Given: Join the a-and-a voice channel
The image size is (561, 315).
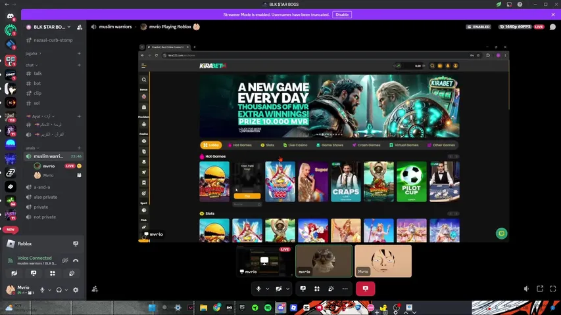Looking at the screenshot, I should pyautogui.click(x=54, y=187).
